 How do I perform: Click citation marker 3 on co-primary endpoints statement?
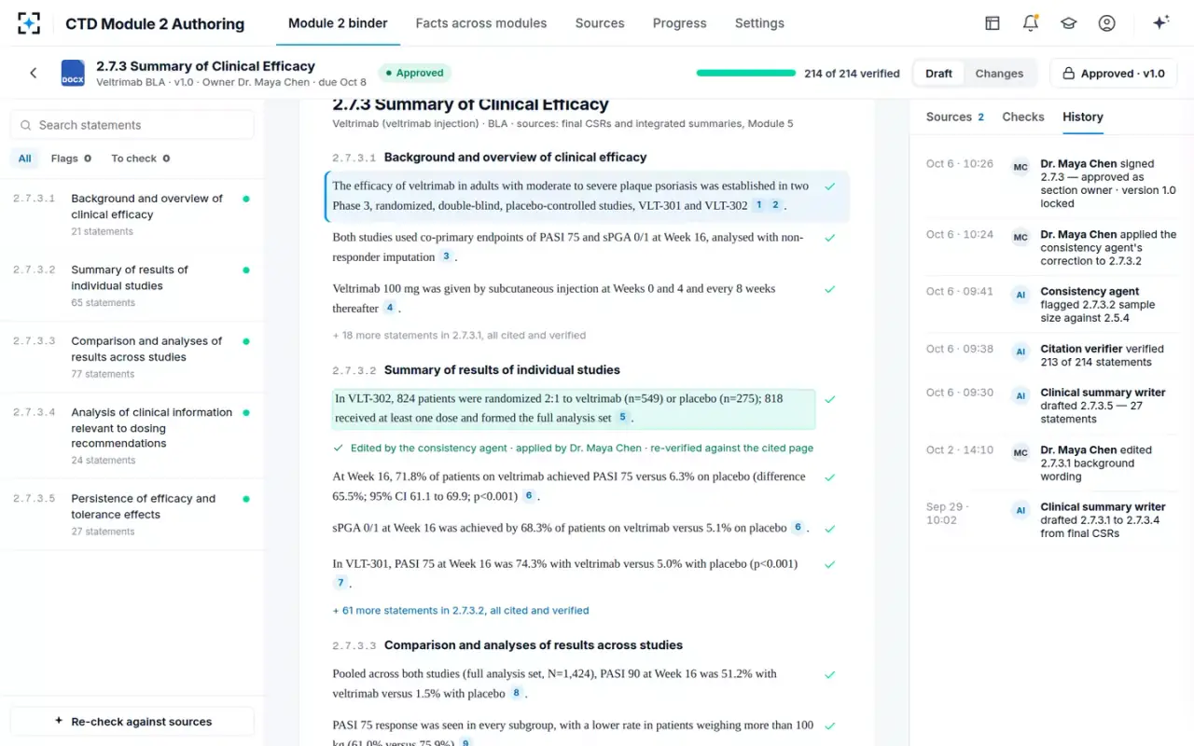click(x=446, y=256)
